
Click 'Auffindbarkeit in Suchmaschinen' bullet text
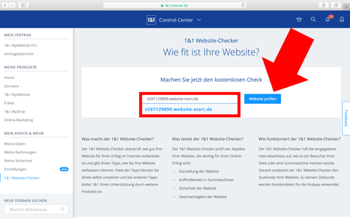coord(206,180)
